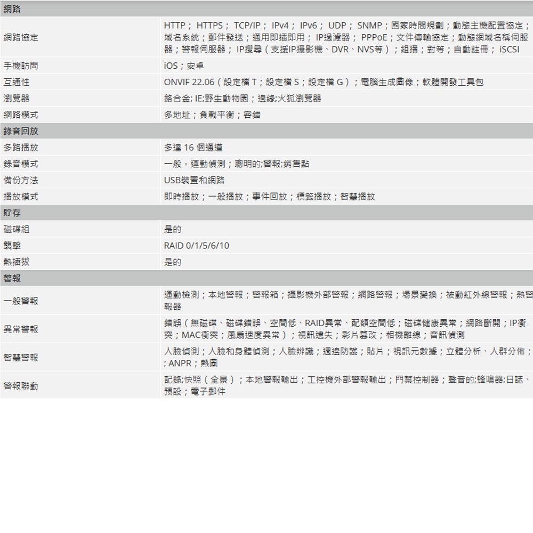Image resolution: width=533 pixels, height=533 pixels.
Task: Select the 備份方法 row
Action: 16,180
